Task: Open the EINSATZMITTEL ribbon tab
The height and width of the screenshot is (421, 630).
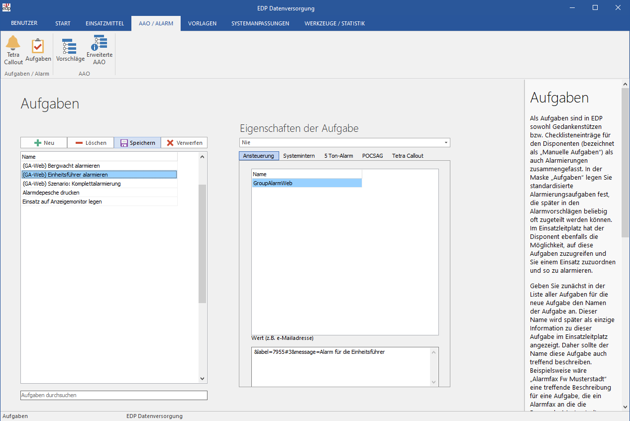Action: (105, 23)
